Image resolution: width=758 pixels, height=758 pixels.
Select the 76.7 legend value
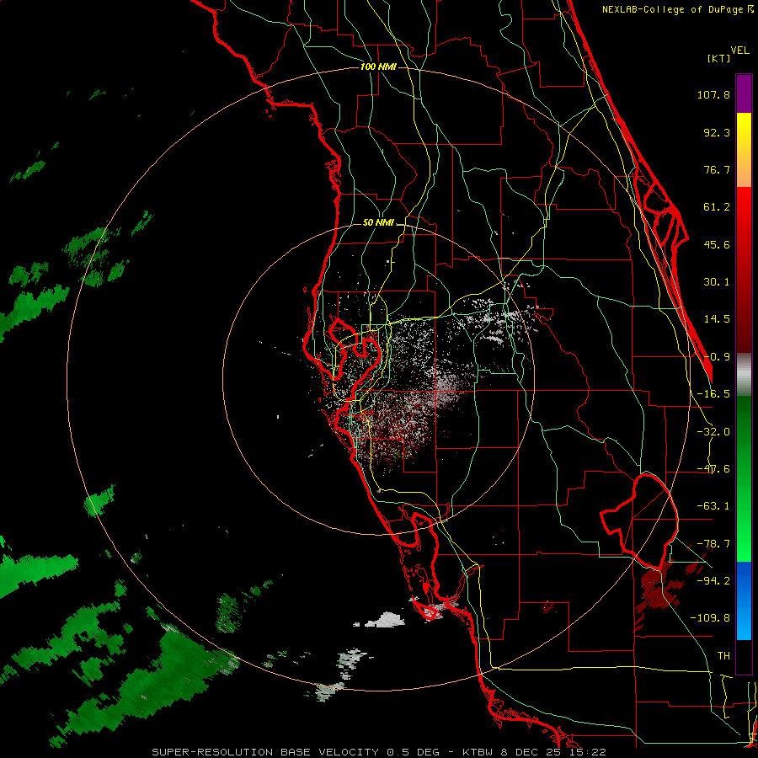click(x=717, y=169)
